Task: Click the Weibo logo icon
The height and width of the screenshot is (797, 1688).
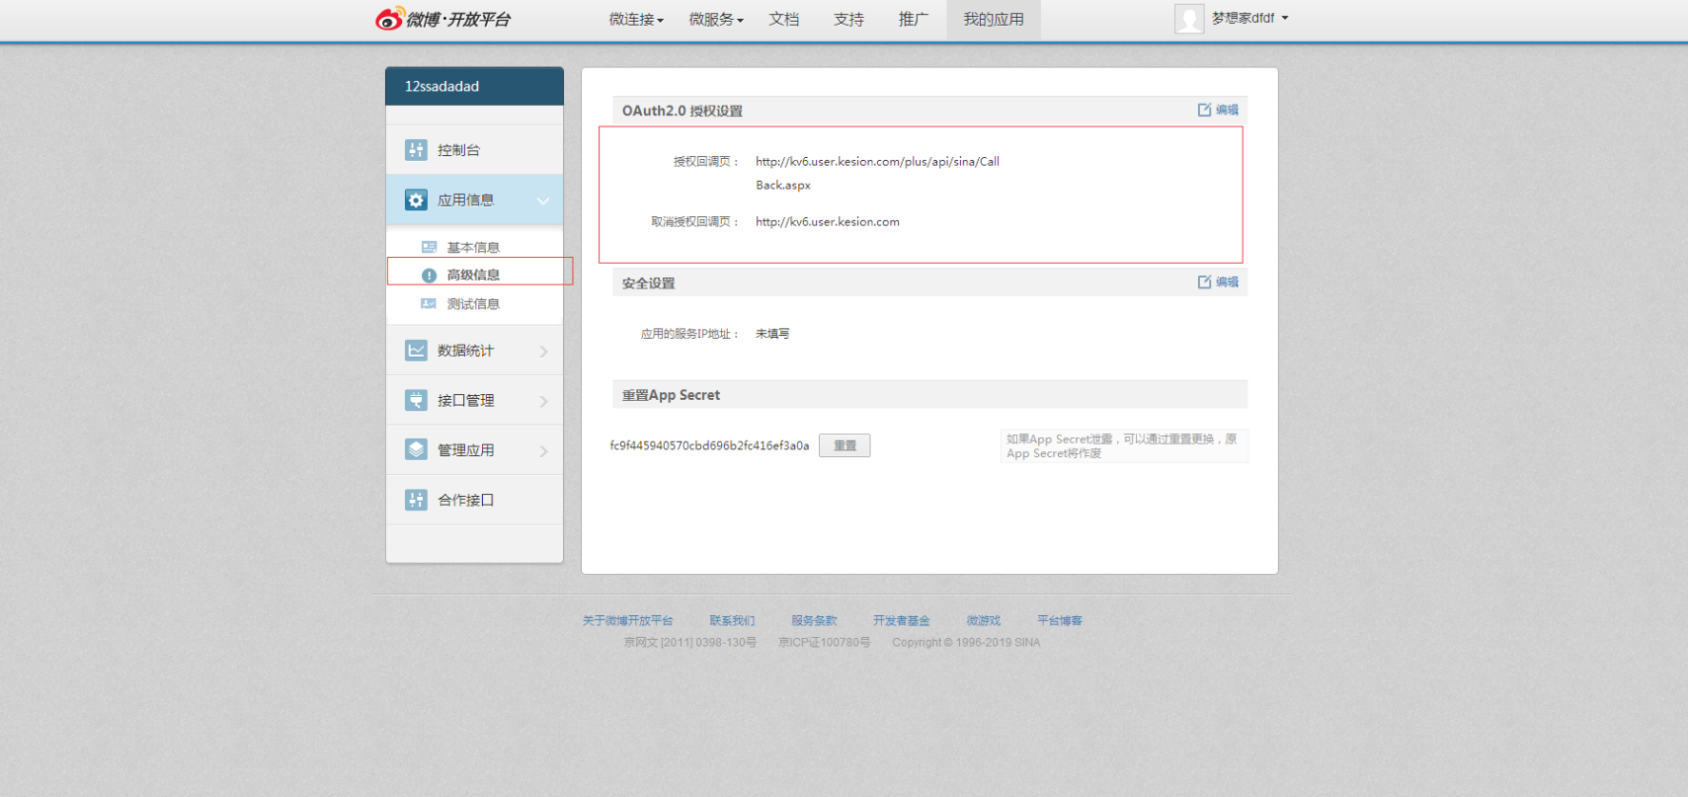Action: click(x=389, y=18)
